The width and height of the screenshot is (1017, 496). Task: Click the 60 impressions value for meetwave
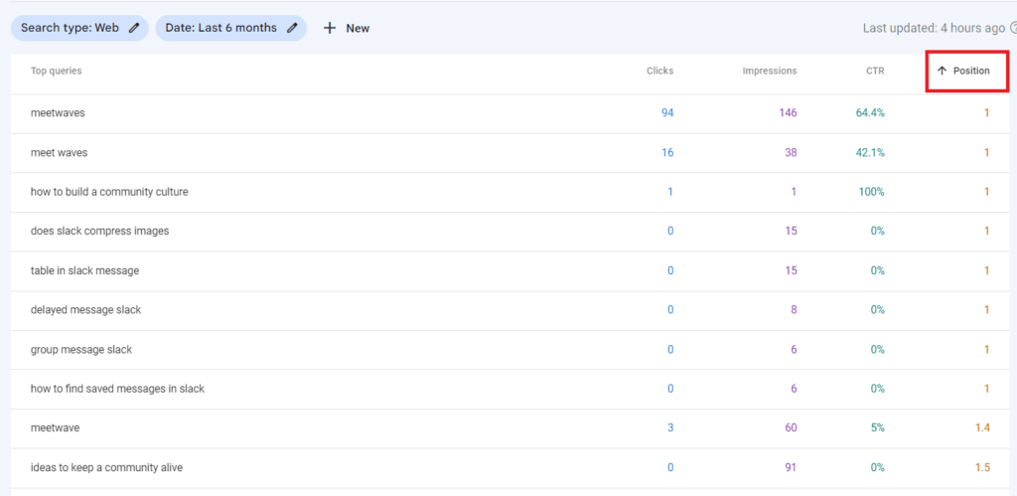(791, 428)
